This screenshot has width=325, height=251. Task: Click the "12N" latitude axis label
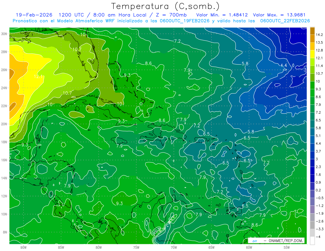[5, 196]
